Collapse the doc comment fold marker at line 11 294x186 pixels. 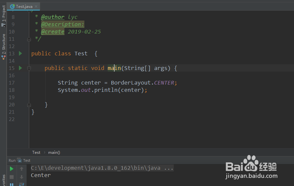tap(29, 39)
